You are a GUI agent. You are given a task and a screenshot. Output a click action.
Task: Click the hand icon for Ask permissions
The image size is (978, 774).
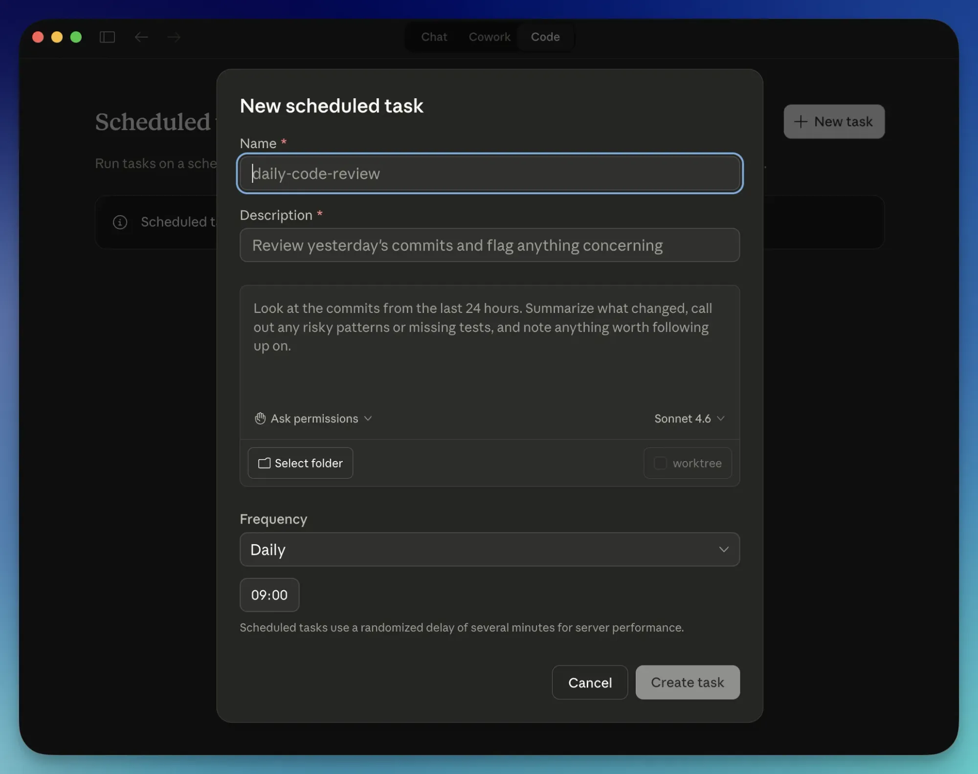(x=260, y=419)
